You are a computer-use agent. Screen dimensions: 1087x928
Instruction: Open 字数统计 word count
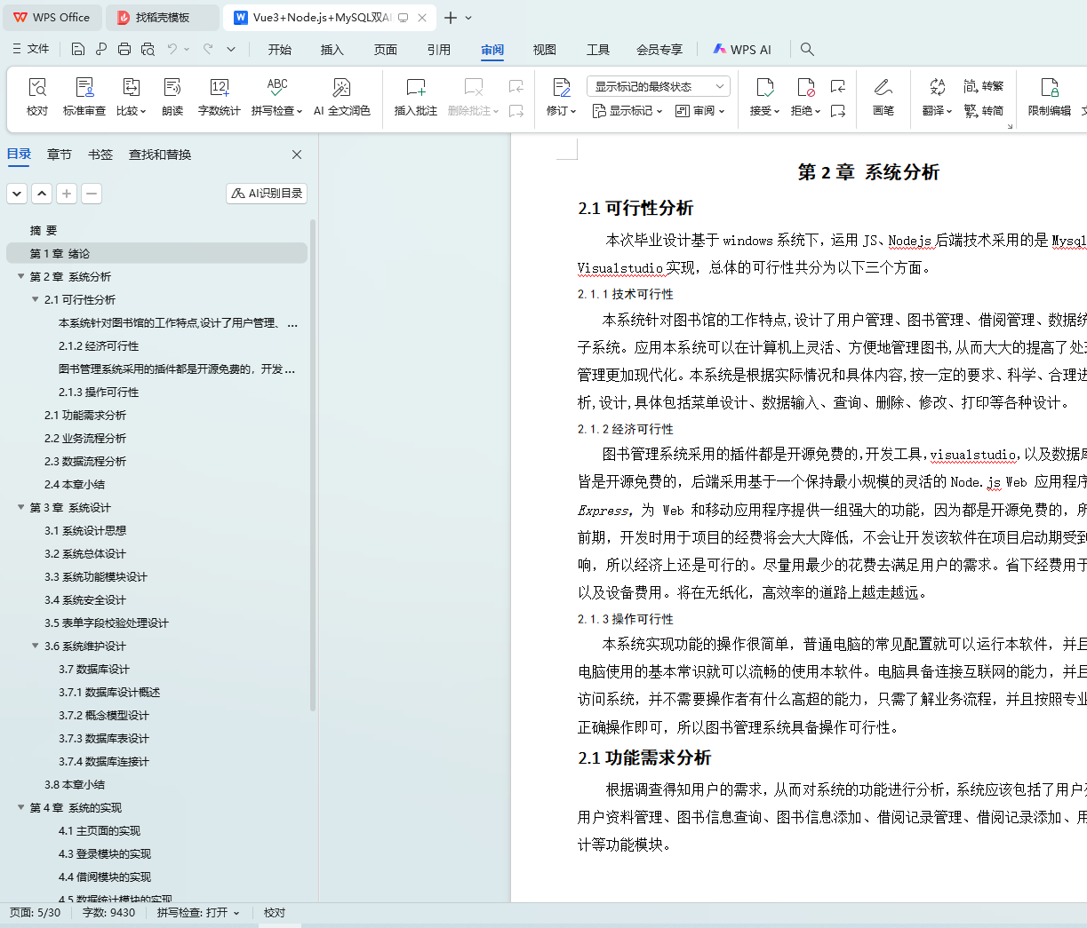click(x=220, y=96)
